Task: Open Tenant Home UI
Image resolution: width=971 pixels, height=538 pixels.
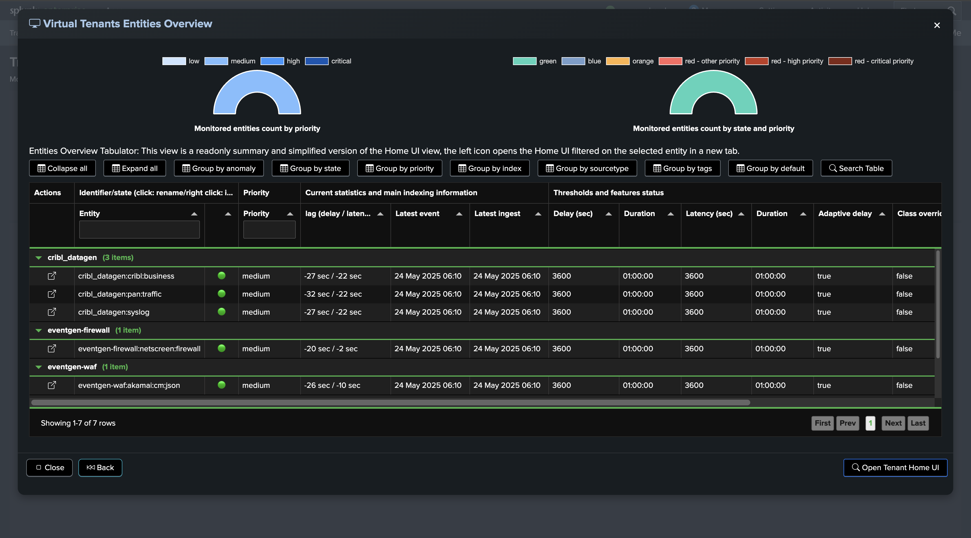Action: point(895,468)
